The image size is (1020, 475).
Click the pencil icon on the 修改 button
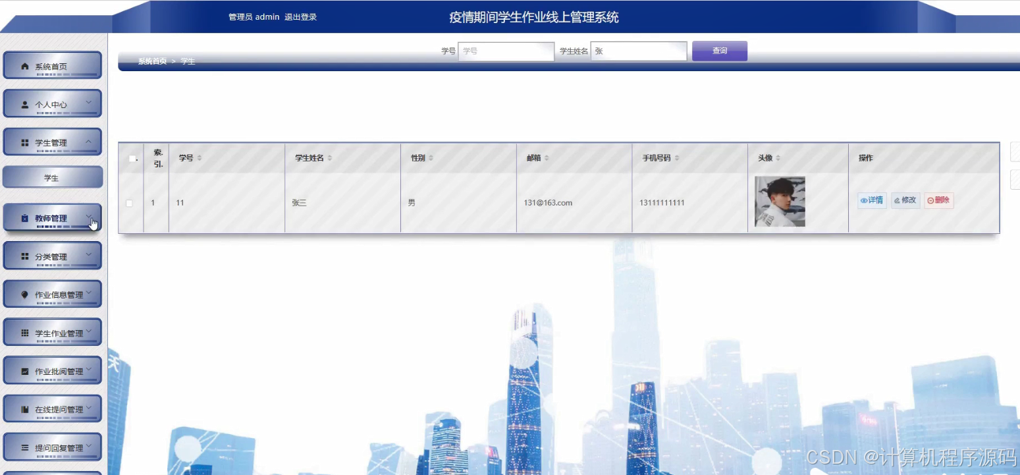(x=897, y=200)
